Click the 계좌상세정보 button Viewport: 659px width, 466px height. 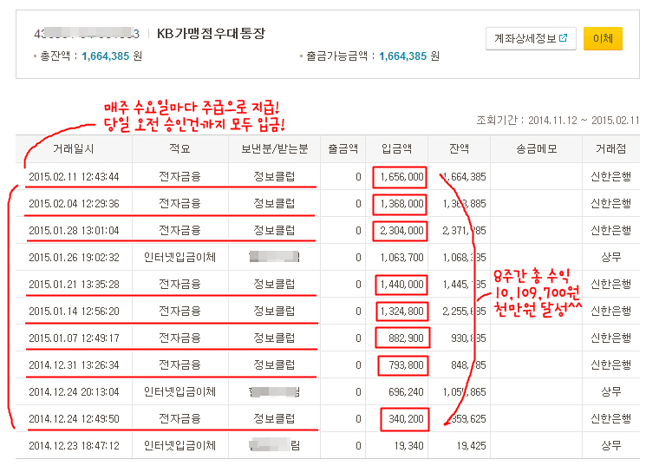(x=530, y=38)
